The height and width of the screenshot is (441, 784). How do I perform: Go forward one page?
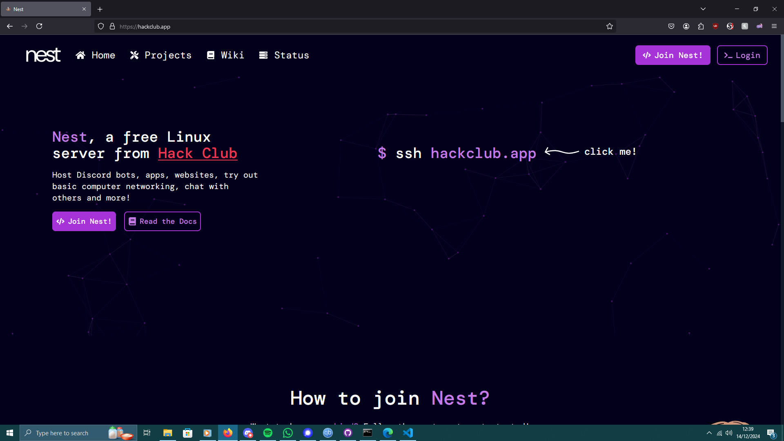[x=24, y=27]
